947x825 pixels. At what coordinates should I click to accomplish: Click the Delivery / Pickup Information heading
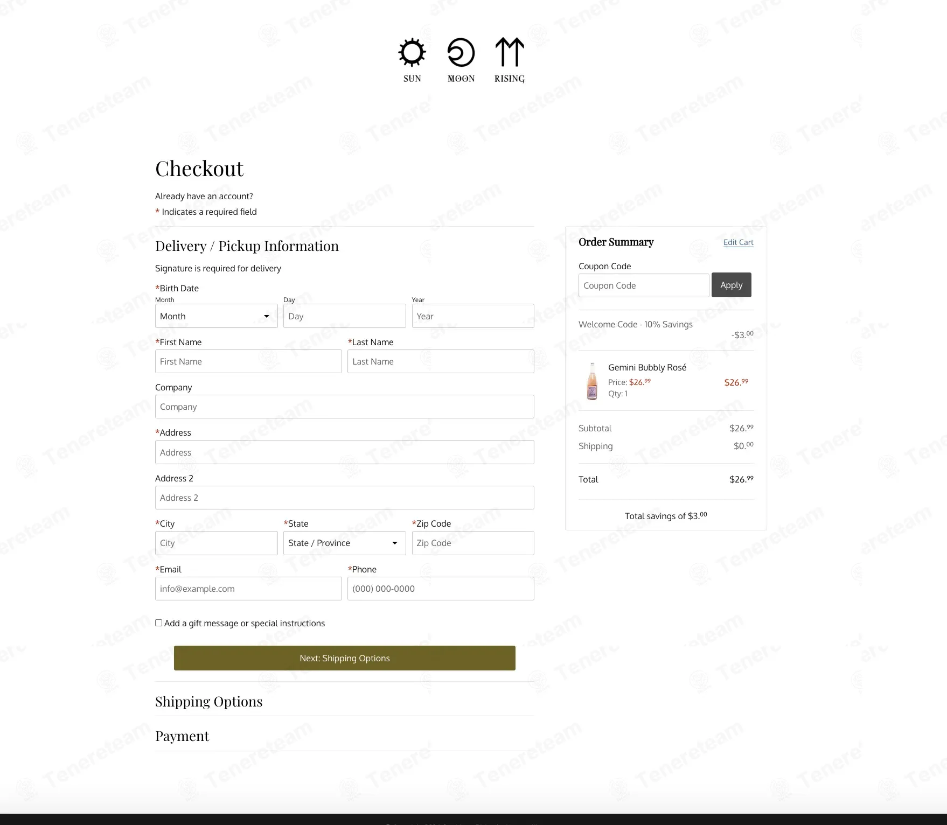(x=247, y=246)
